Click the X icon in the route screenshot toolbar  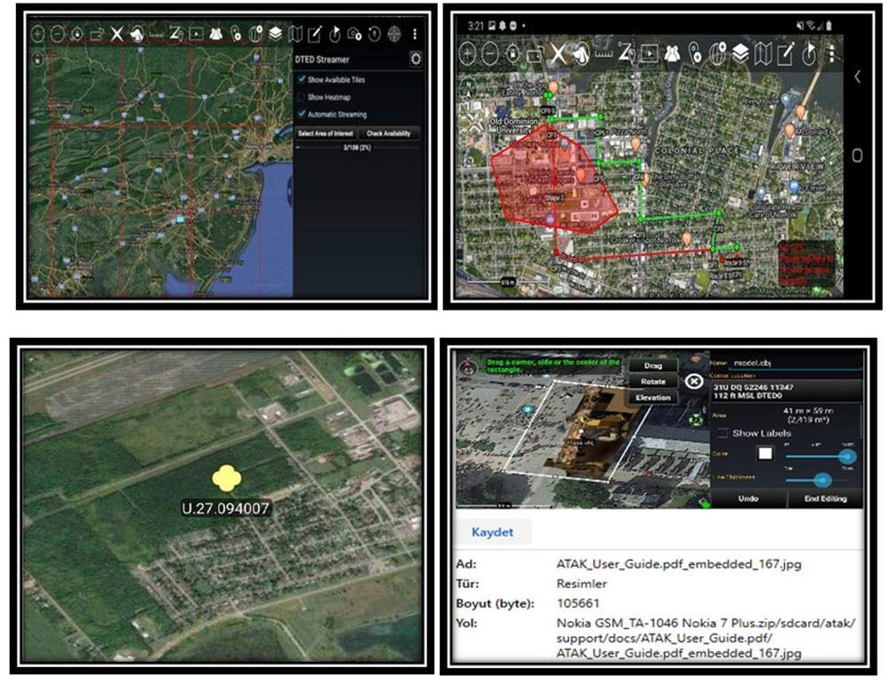pos(559,53)
